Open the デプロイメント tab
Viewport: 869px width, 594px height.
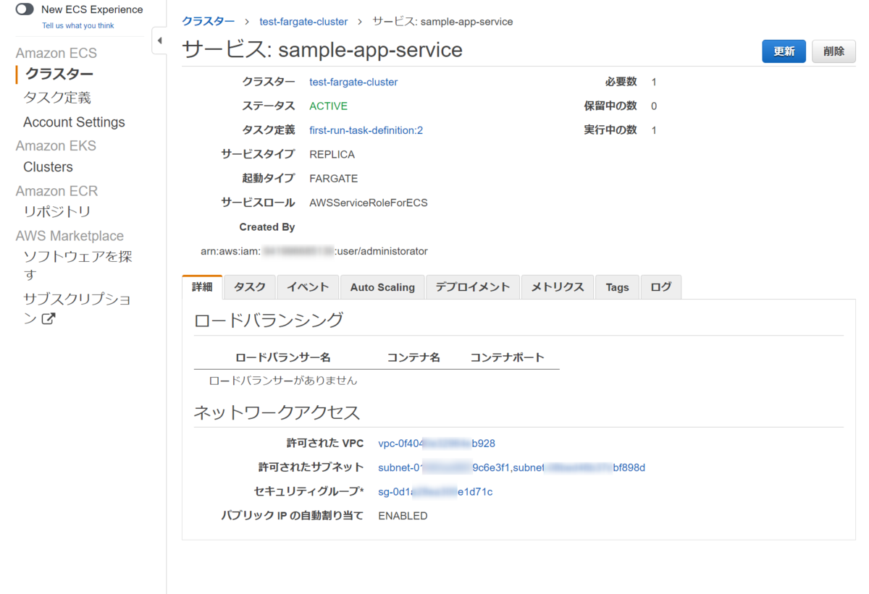pyautogui.click(x=472, y=287)
